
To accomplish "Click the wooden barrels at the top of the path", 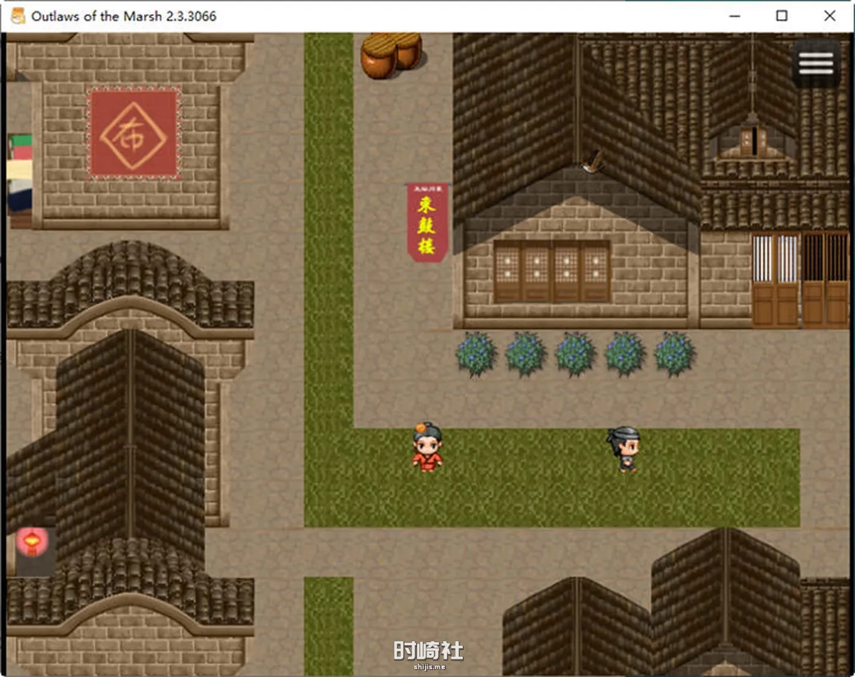I will pos(391,55).
